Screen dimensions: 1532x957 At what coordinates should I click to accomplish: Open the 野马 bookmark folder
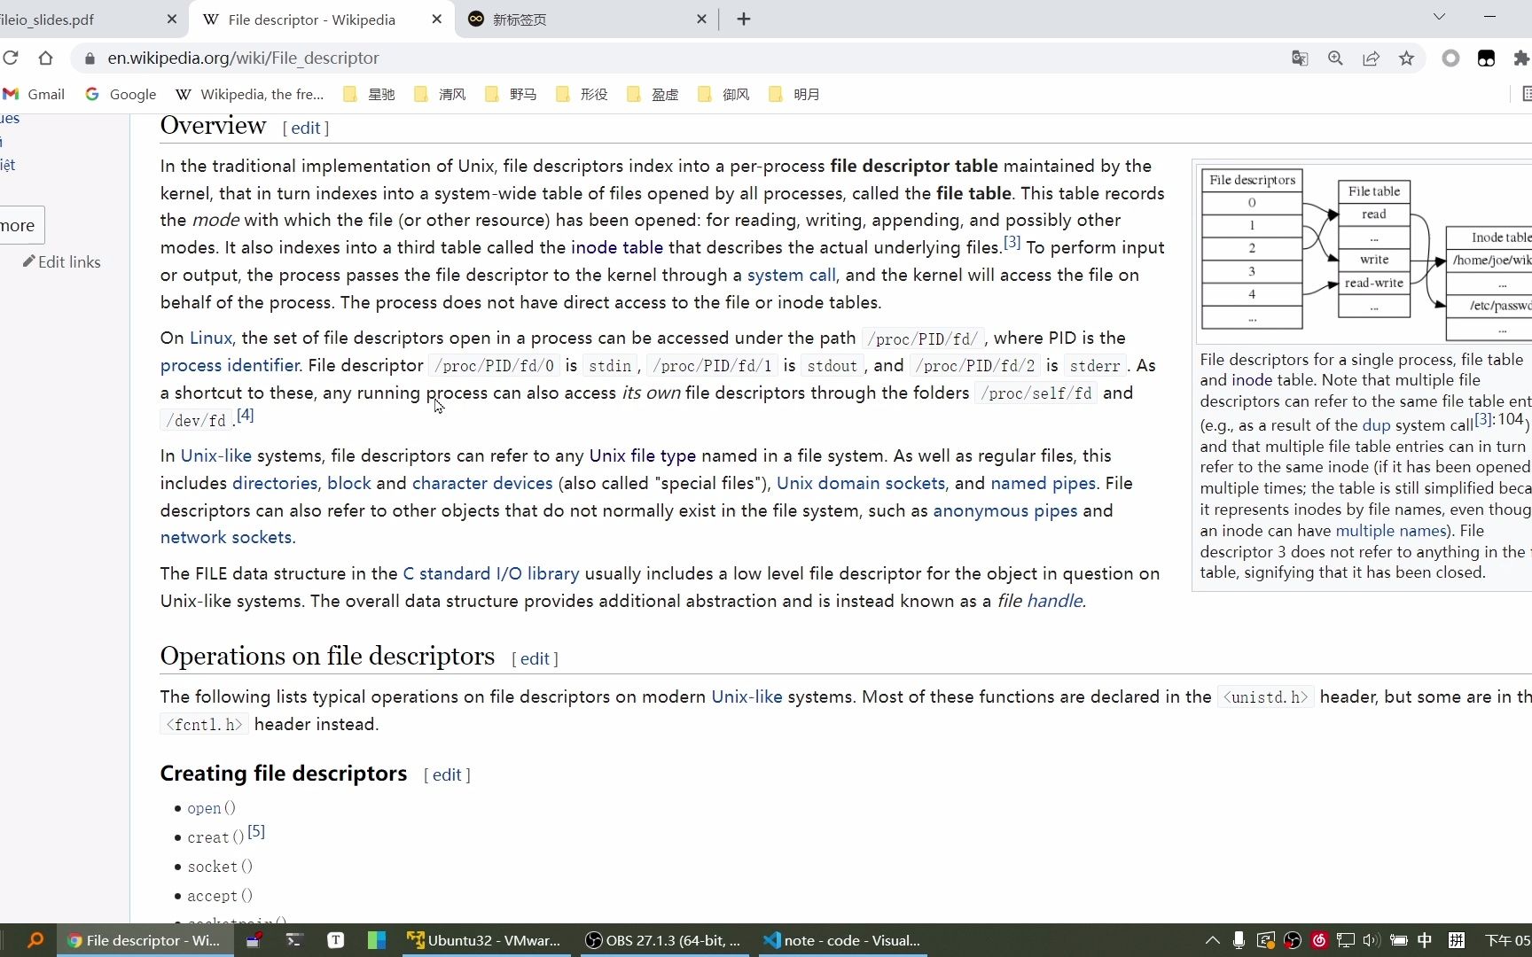511,94
